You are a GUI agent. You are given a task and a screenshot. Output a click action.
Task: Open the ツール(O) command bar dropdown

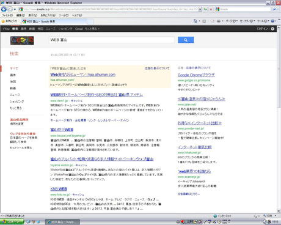coord(263,21)
